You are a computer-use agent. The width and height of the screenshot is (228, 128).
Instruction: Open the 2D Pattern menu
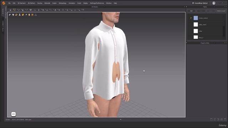pos(31,3)
